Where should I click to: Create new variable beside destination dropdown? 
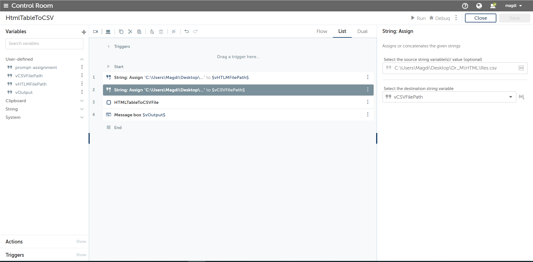(522, 97)
